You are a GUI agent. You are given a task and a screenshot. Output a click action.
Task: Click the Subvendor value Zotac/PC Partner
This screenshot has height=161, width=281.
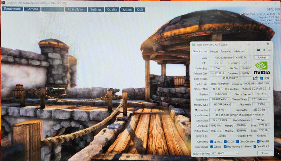[x=220, y=84]
